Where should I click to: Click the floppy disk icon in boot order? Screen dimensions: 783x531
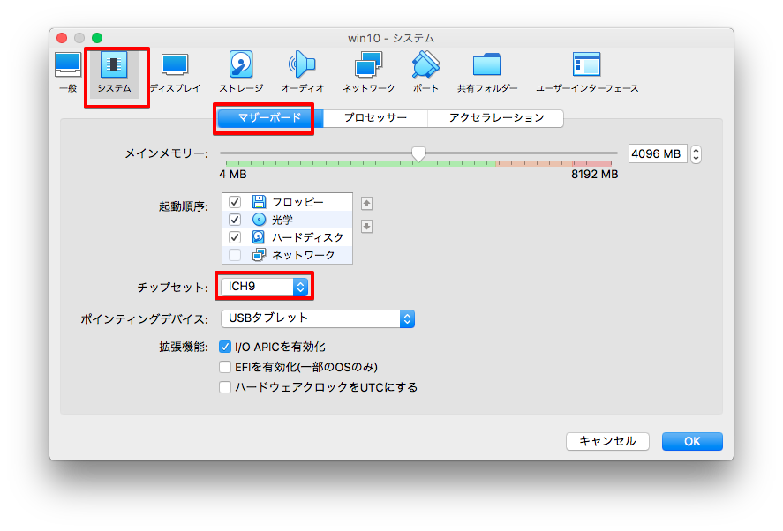(x=259, y=202)
